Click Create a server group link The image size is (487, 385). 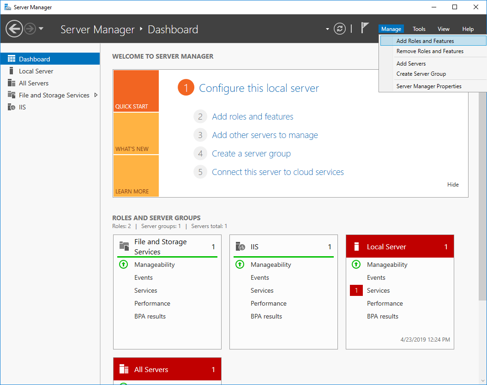pos(251,154)
